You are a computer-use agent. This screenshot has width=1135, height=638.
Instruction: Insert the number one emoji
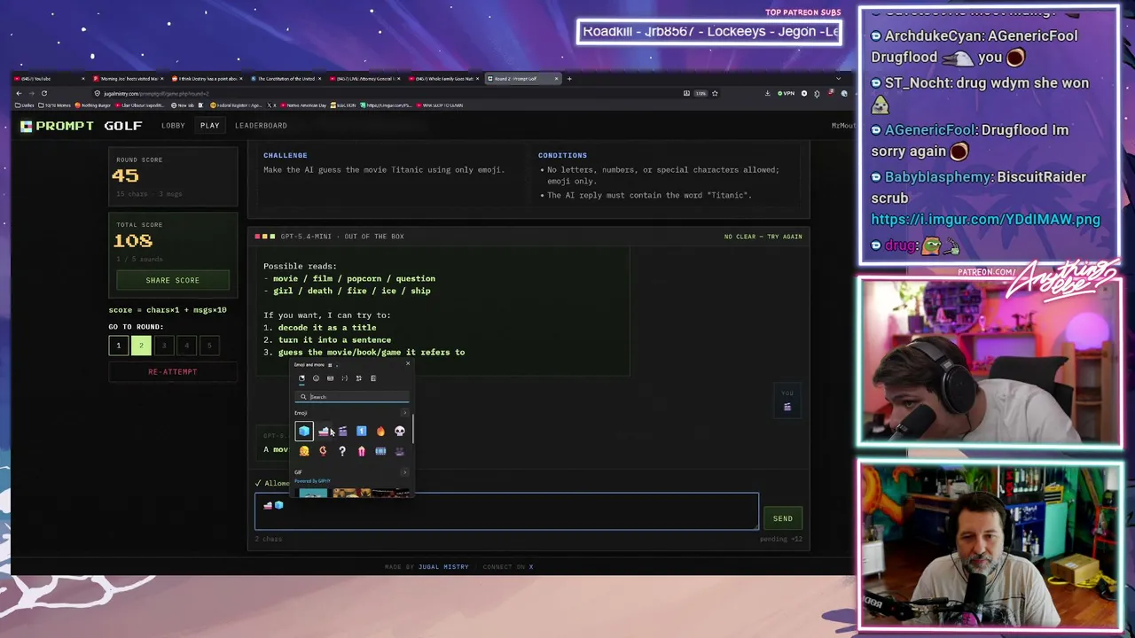362,431
